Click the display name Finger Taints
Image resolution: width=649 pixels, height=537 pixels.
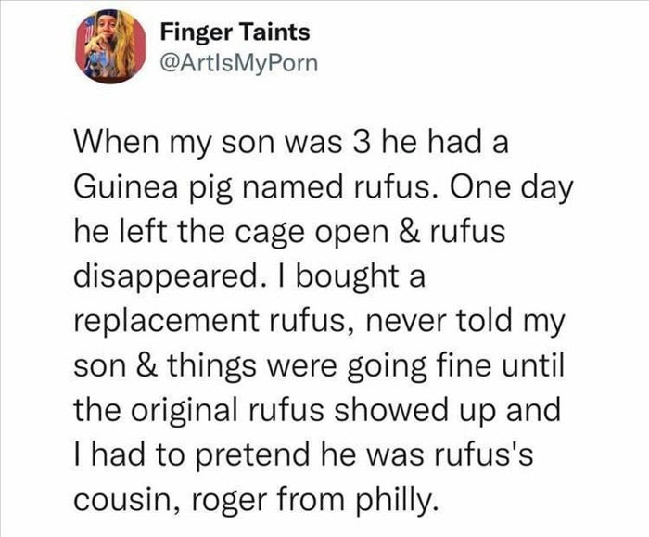tap(235, 32)
